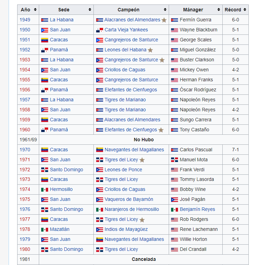The width and height of the screenshot is (268, 265).
Task: Follow Criollos de Caguas link in 1954 row
Action: (x=125, y=70)
